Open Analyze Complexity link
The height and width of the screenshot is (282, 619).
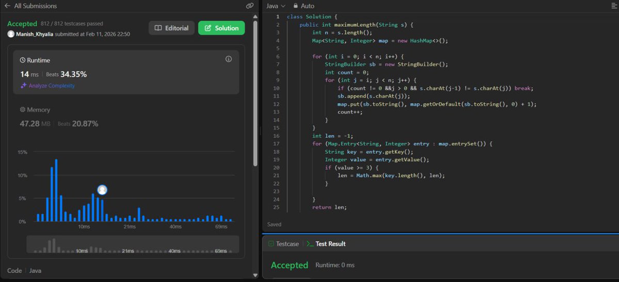52,85
